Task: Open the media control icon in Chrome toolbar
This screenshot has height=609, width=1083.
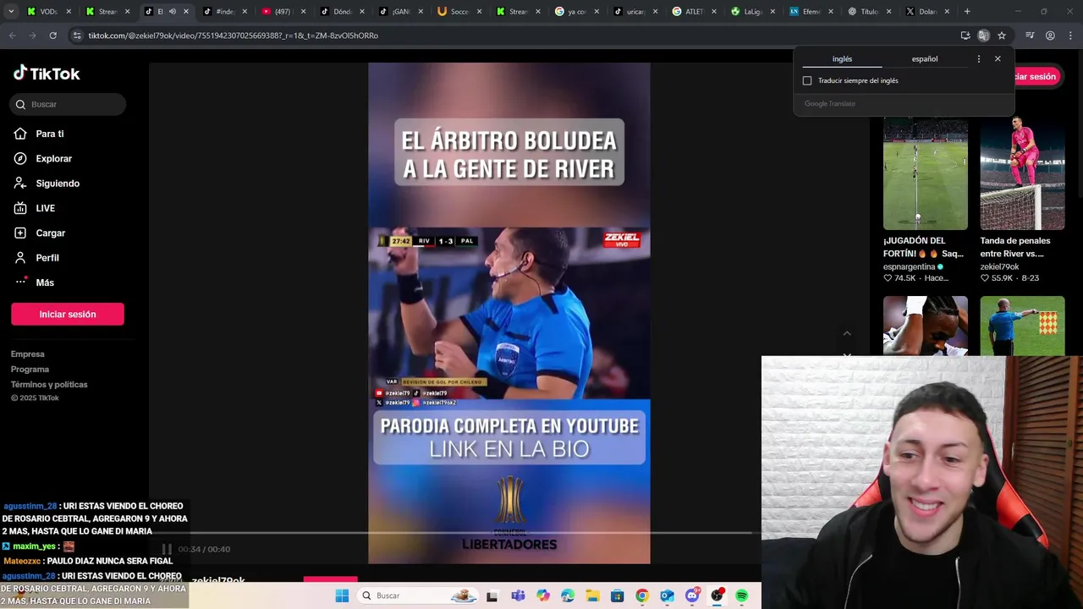Action: coord(1030,36)
